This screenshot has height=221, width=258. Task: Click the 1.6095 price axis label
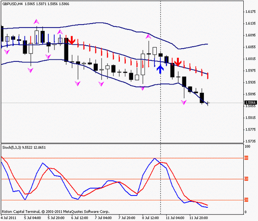[x=251, y=35]
